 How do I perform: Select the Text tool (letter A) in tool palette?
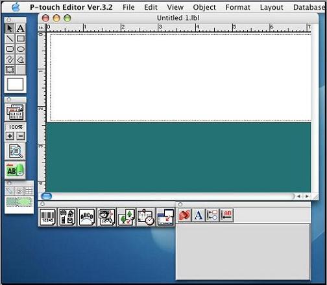pyautogui.click(x=21, y=28)
